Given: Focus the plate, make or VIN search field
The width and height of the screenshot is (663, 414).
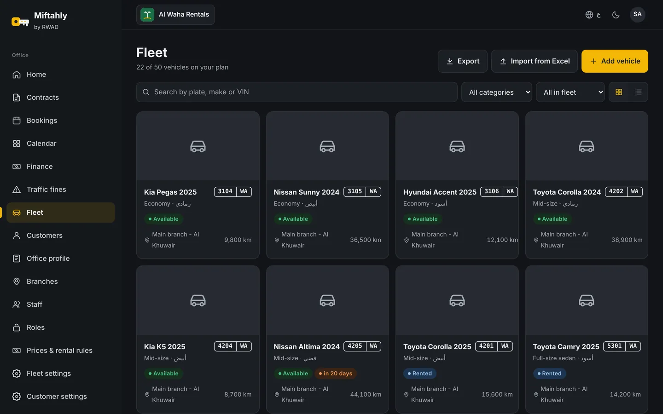Looking at the screenshot, I should tap(297, 92).
